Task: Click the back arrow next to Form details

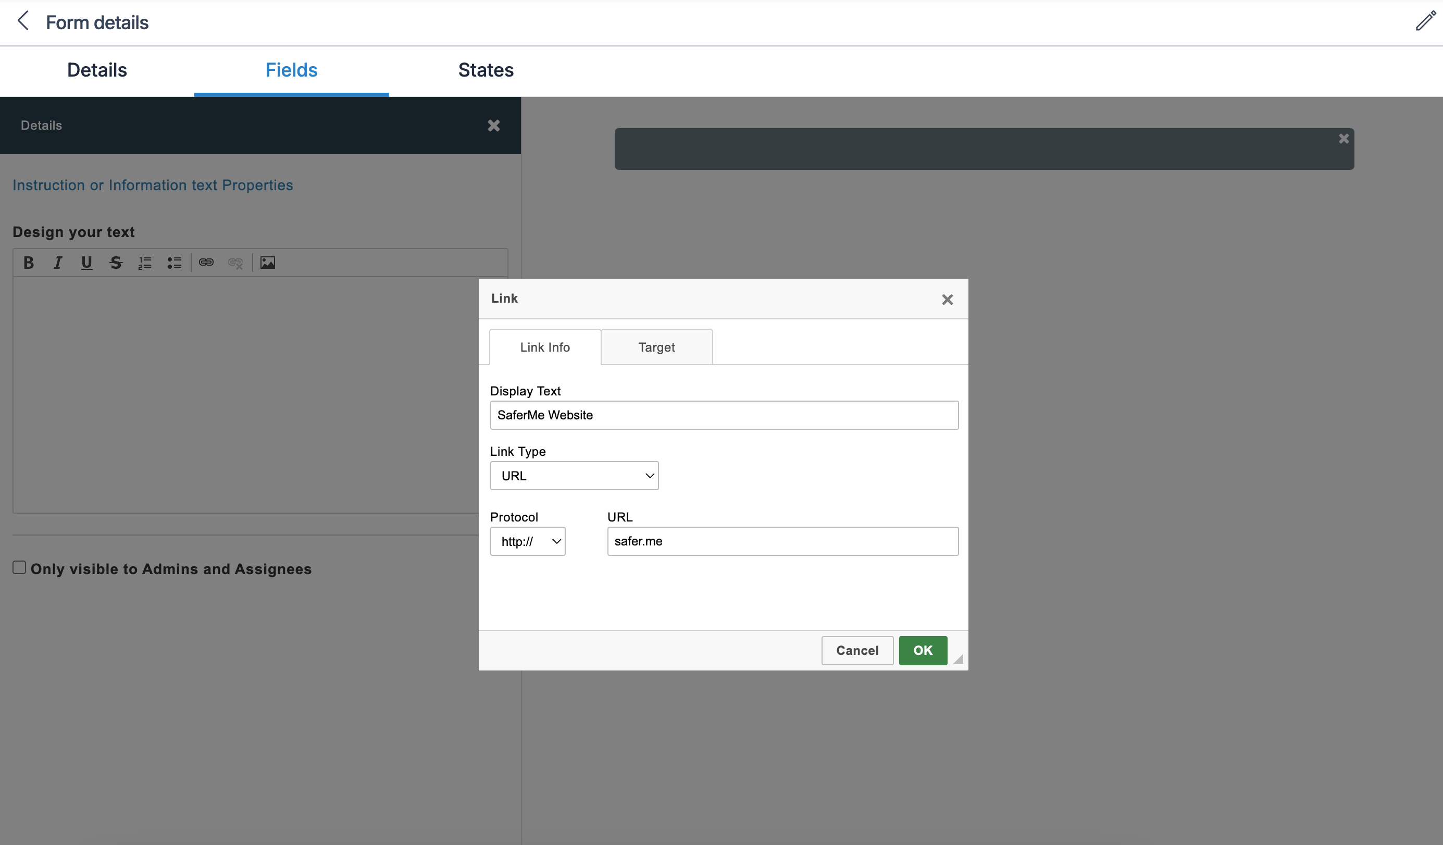Action: [22, 21]
